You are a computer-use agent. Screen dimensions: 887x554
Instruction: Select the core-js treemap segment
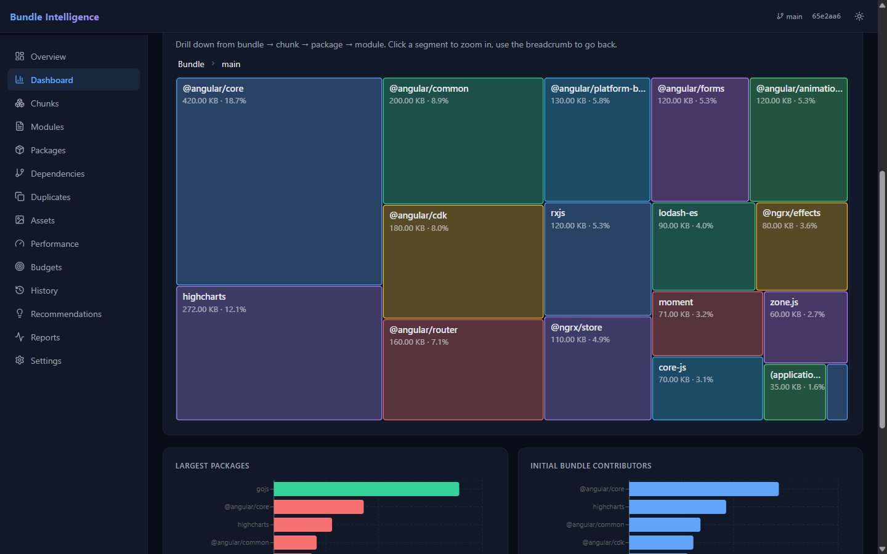click(x=707, y=388)
